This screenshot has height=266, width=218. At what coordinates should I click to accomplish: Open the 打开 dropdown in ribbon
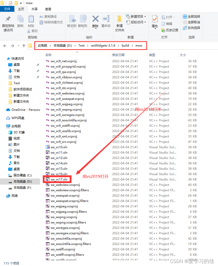coord(174,17)
